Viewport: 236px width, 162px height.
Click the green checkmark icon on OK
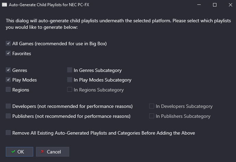13,152
